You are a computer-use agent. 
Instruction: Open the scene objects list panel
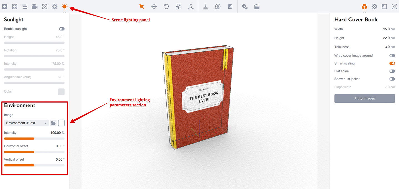[x=25, y=7]
